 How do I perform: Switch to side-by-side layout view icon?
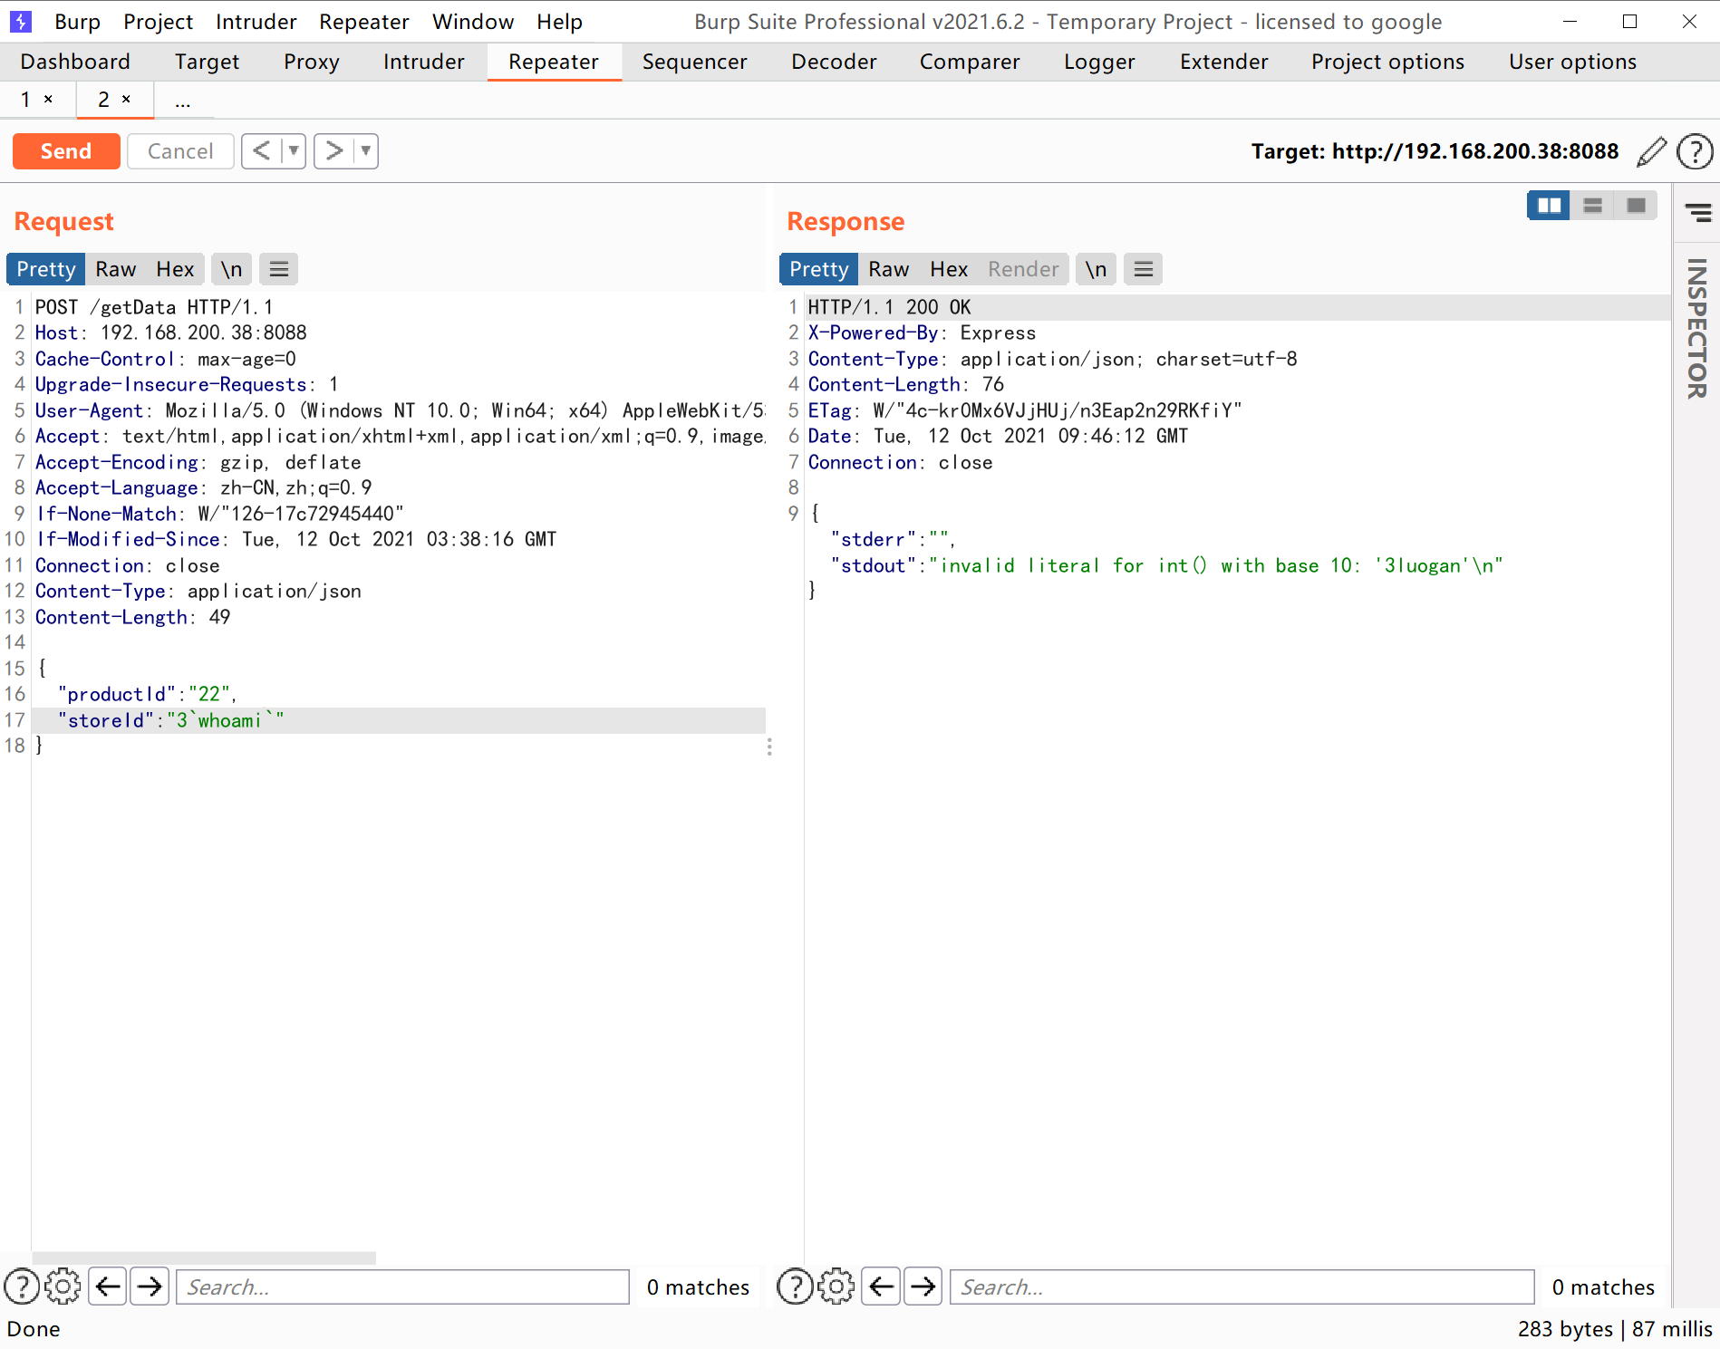[x=1549, y=206]
